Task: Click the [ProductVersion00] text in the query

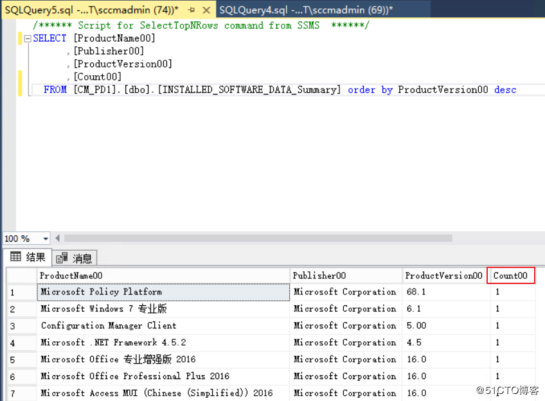Action: pyautogui.click(x=123, y=64)
